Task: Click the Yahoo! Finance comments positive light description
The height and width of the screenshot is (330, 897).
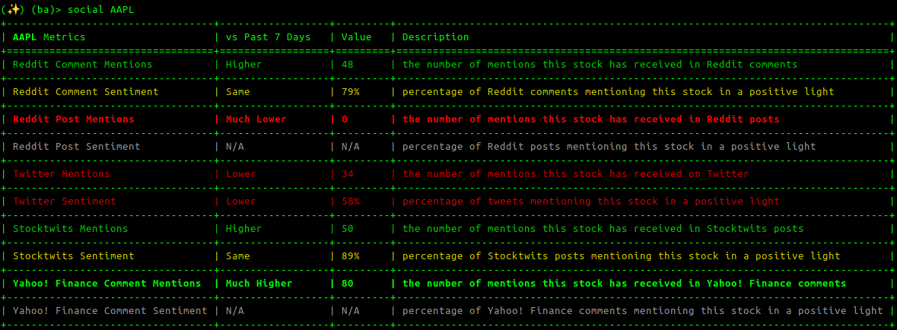Action: point(642,311)
